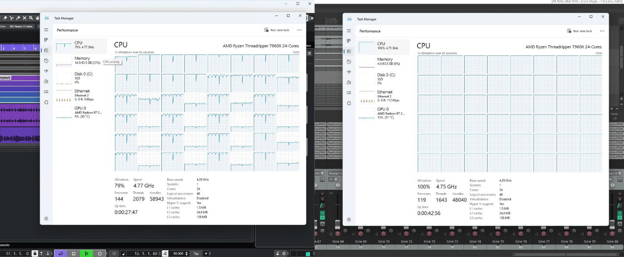This screenshot has height=257, width=624.
Task: Click the tempo value field 98.000
Action: 178,253
